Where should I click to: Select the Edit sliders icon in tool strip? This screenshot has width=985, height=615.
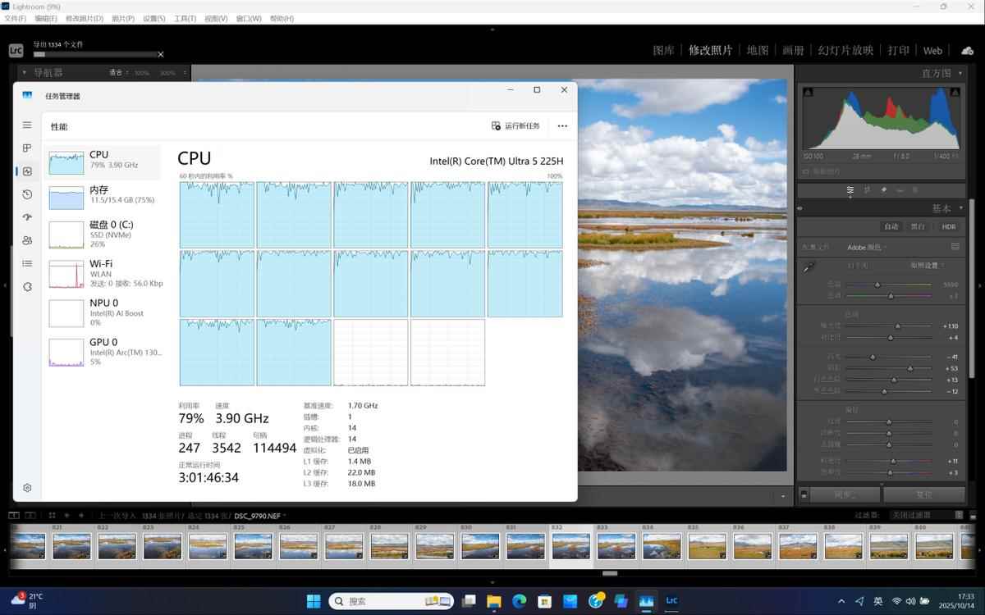tap(850, 189)
